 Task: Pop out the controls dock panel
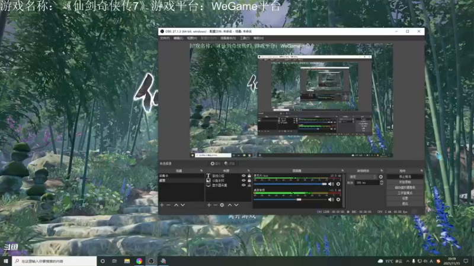pyautogui.click(x=421, y=171)
